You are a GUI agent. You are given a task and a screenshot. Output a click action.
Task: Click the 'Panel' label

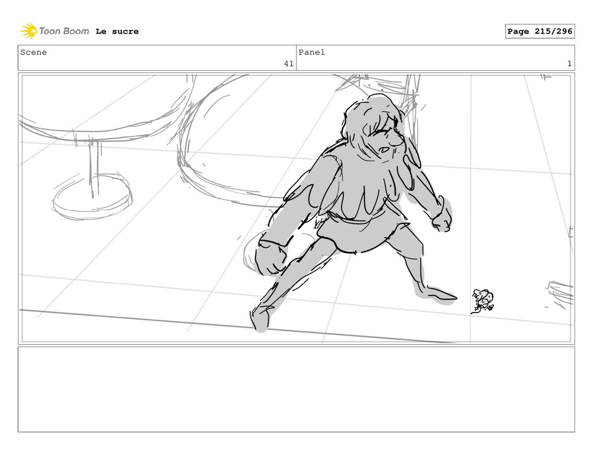pos(312,52)
